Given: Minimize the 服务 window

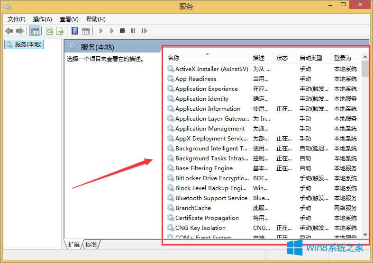Looking at the screenshot, I should coord(330,5).
